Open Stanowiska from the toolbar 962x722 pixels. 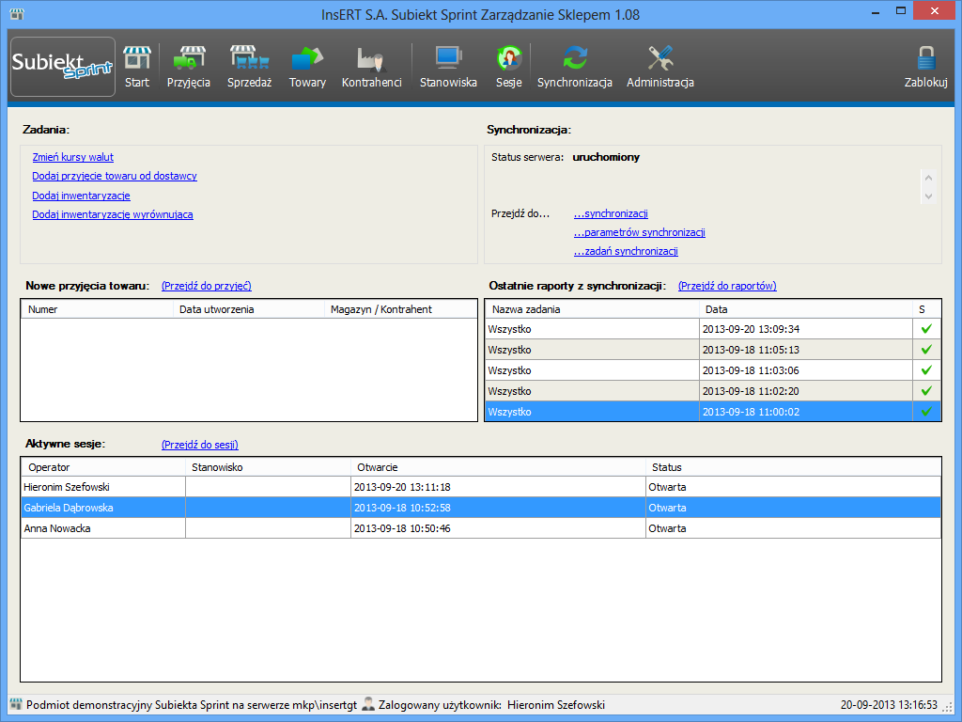click(448, 67)
